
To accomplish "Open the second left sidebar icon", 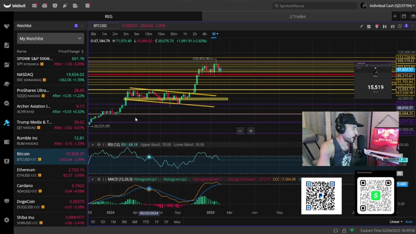I will pyautogui.click(x=6, y=45).
